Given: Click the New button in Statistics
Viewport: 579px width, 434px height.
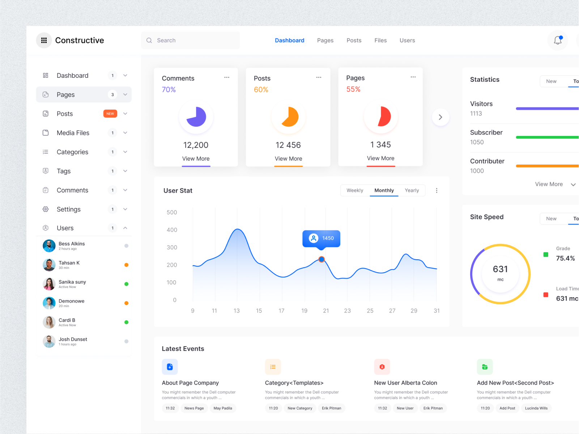Looking at the screenshot, I should tap(552, 81).
